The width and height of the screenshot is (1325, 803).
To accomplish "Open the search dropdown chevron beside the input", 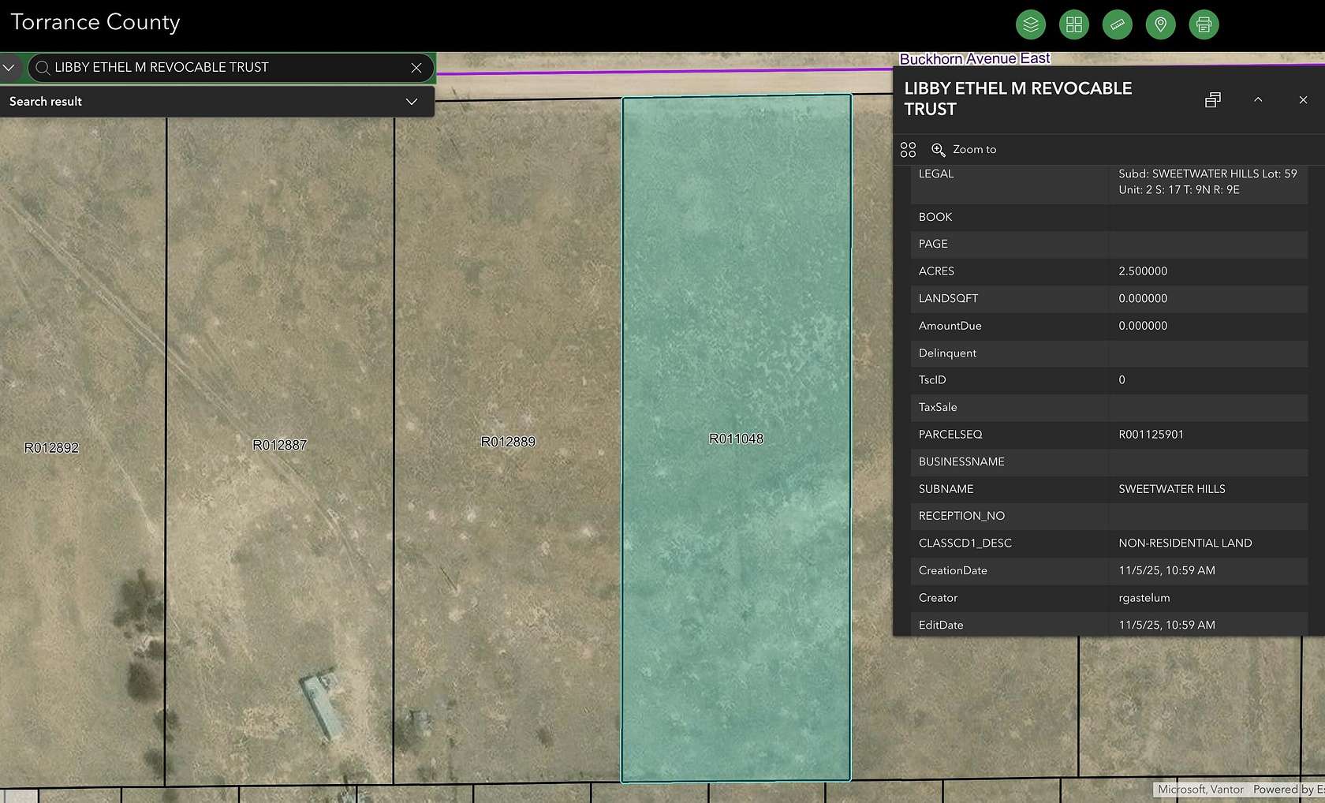I will tap(9, 67).
